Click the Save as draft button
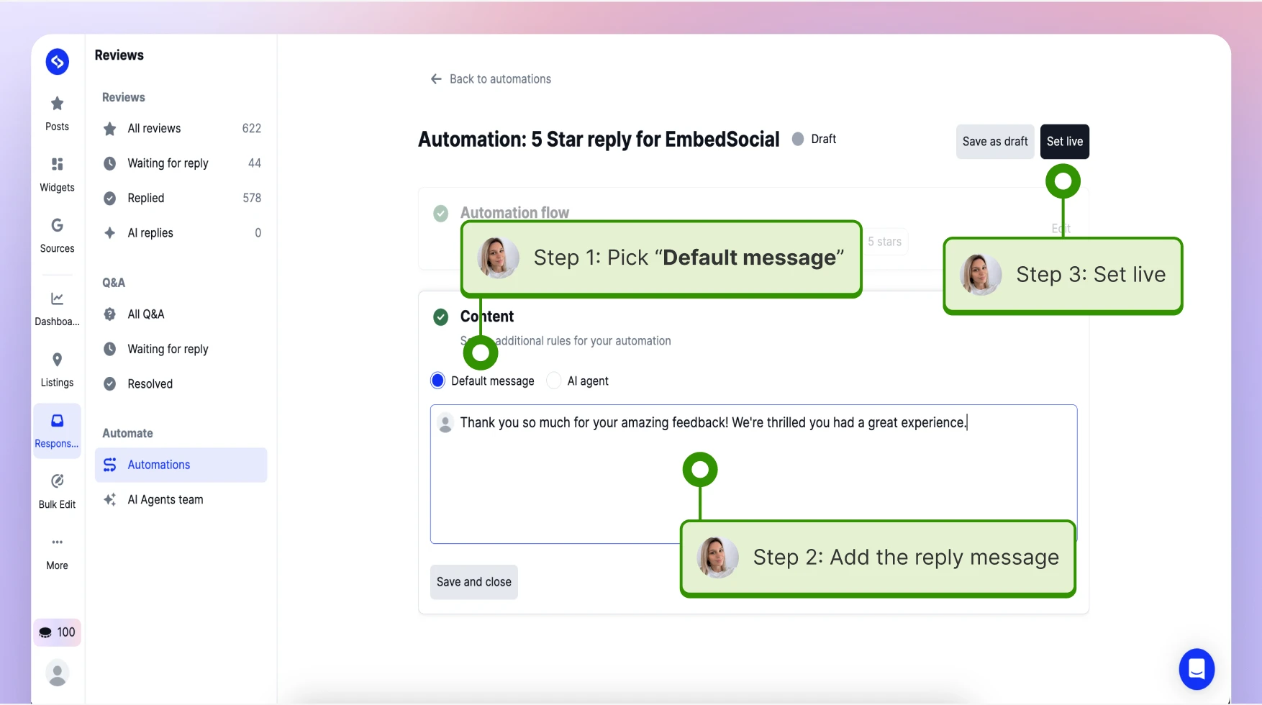 coord(995,142)
